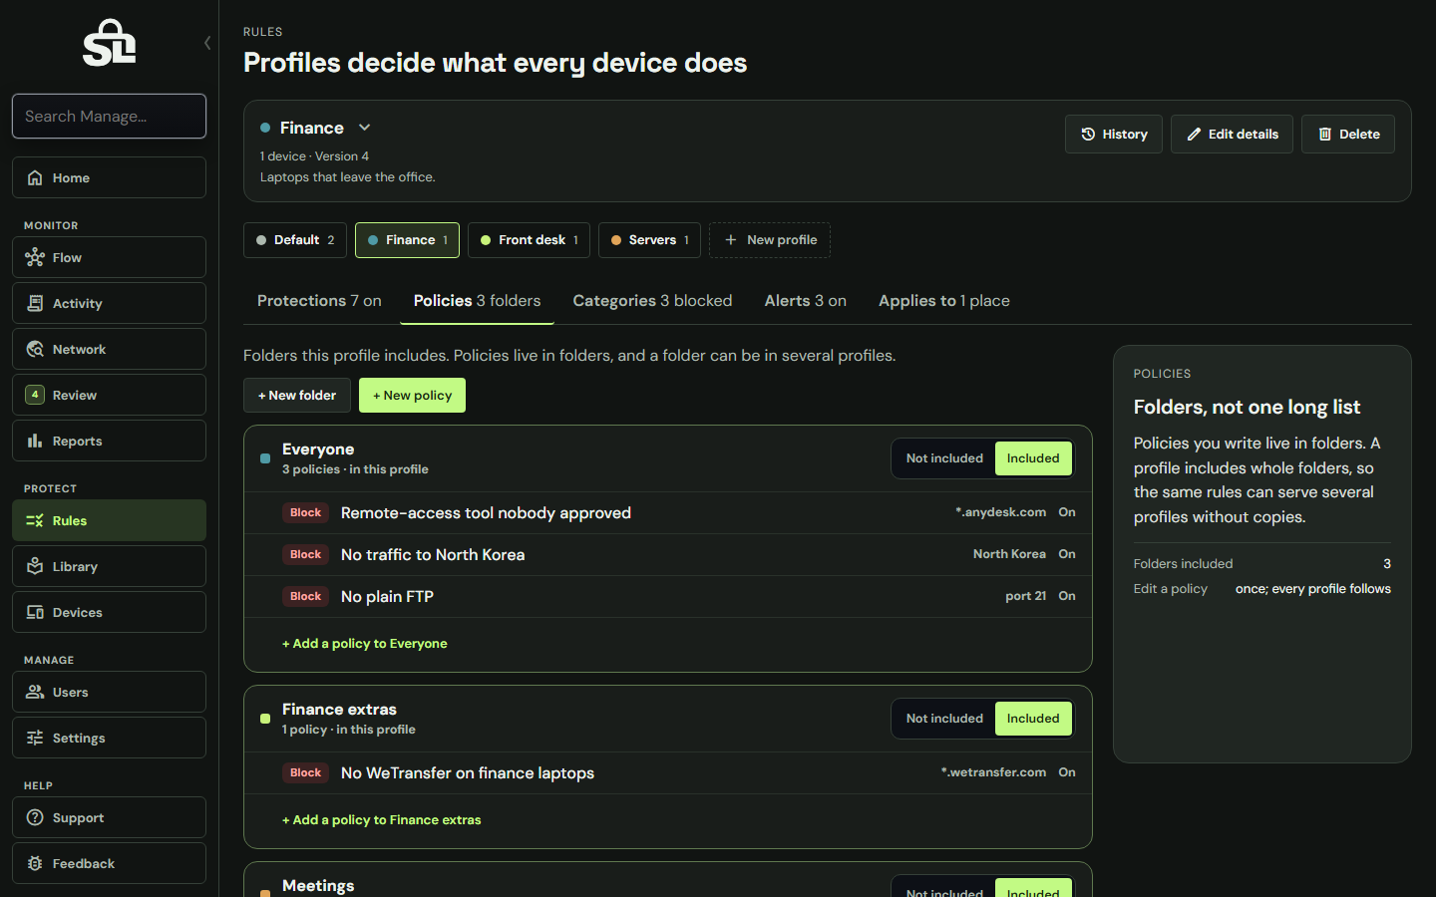Set Everyone folder to Included

coord(1033,458)
